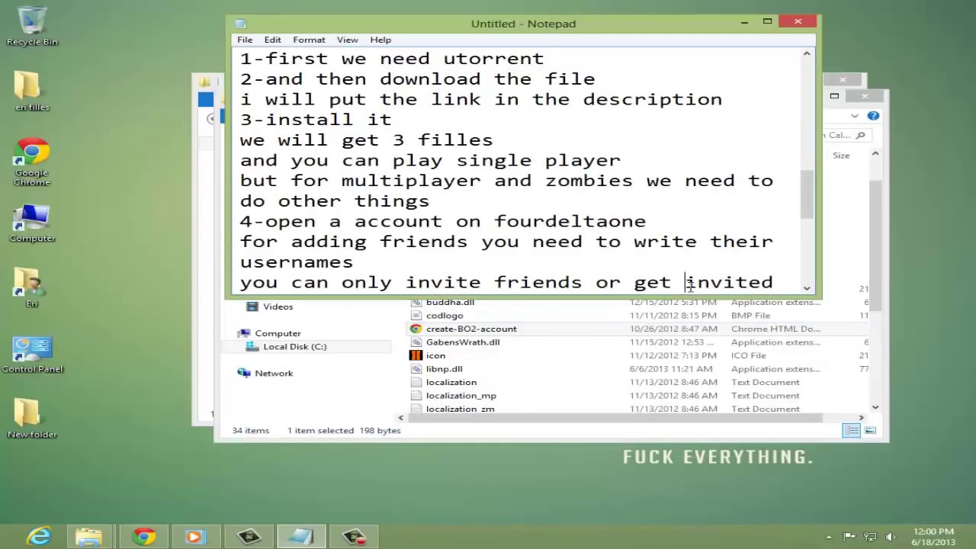Select the buddha.dll file
Viewport: 976px width, 549px height.
click(x=450, y=303)
